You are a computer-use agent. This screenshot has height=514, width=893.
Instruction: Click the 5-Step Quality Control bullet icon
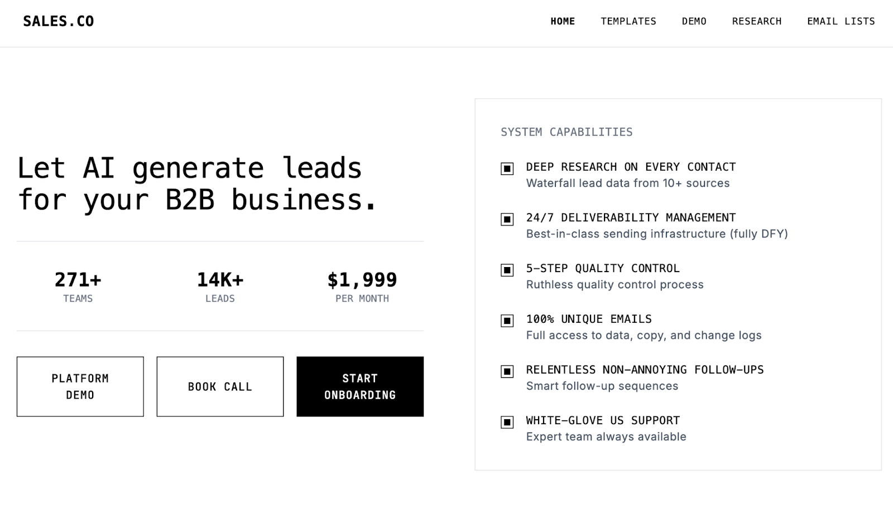(507, 270)
